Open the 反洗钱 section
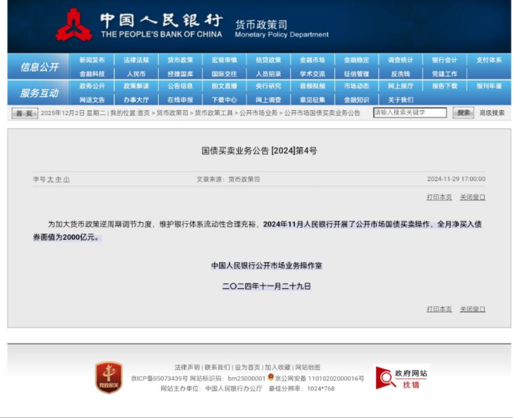513x418 pixels. pos(400,74)
